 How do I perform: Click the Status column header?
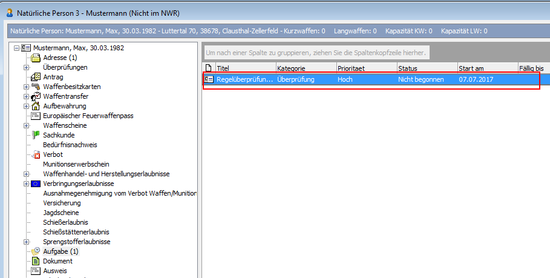427,68
